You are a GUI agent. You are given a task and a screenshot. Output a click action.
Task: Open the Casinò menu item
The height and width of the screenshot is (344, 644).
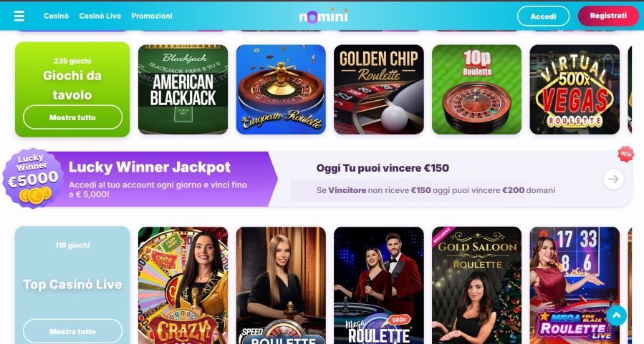point(56,16)
